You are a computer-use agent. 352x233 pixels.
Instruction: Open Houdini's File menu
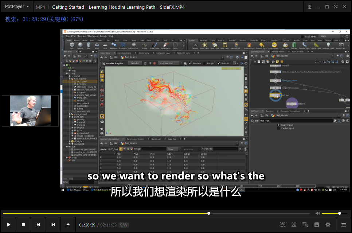(x=69, y=36)
